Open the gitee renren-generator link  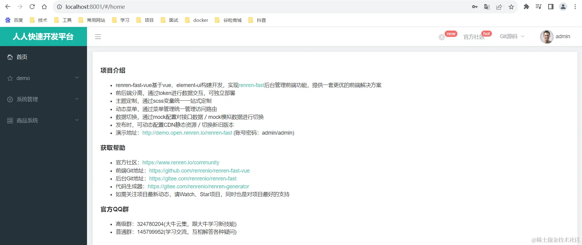pos(198,186)
